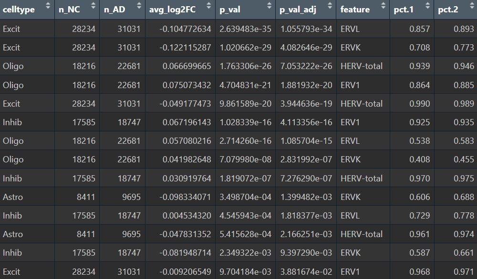
Task: Click the sort arrows beside p_val_adj header
Action: pos(330,6)
